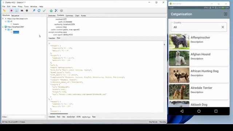This screenshot has height=131, width=233.
Task: Open the Tools menu
Action: coord(26,7)
